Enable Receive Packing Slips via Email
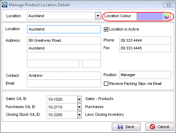This screenshot has height=133, width=176. pyautogui.click(x=106, y=84)
